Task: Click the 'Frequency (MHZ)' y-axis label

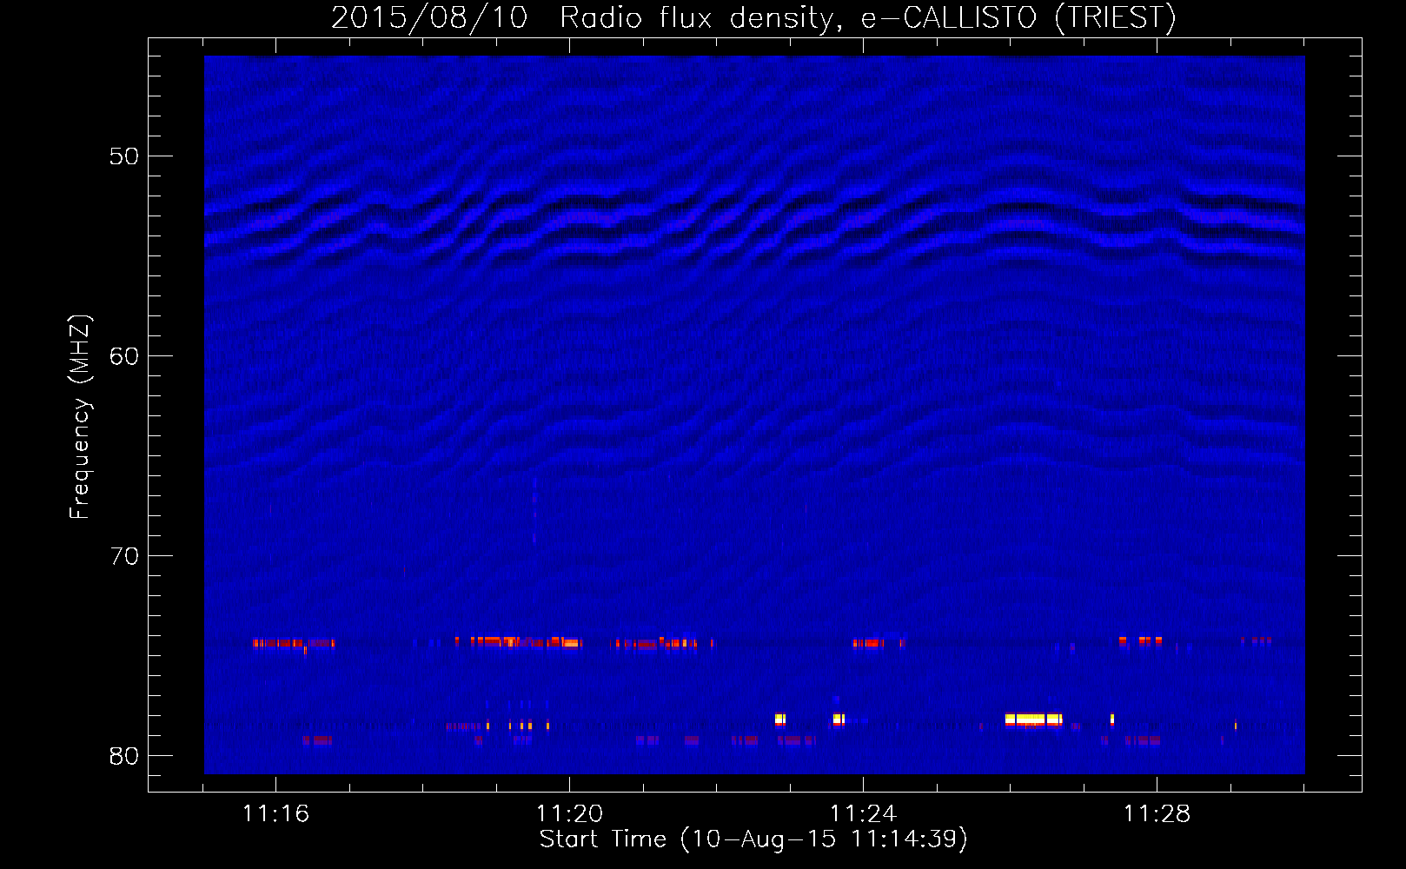Action: coord(79,417)
